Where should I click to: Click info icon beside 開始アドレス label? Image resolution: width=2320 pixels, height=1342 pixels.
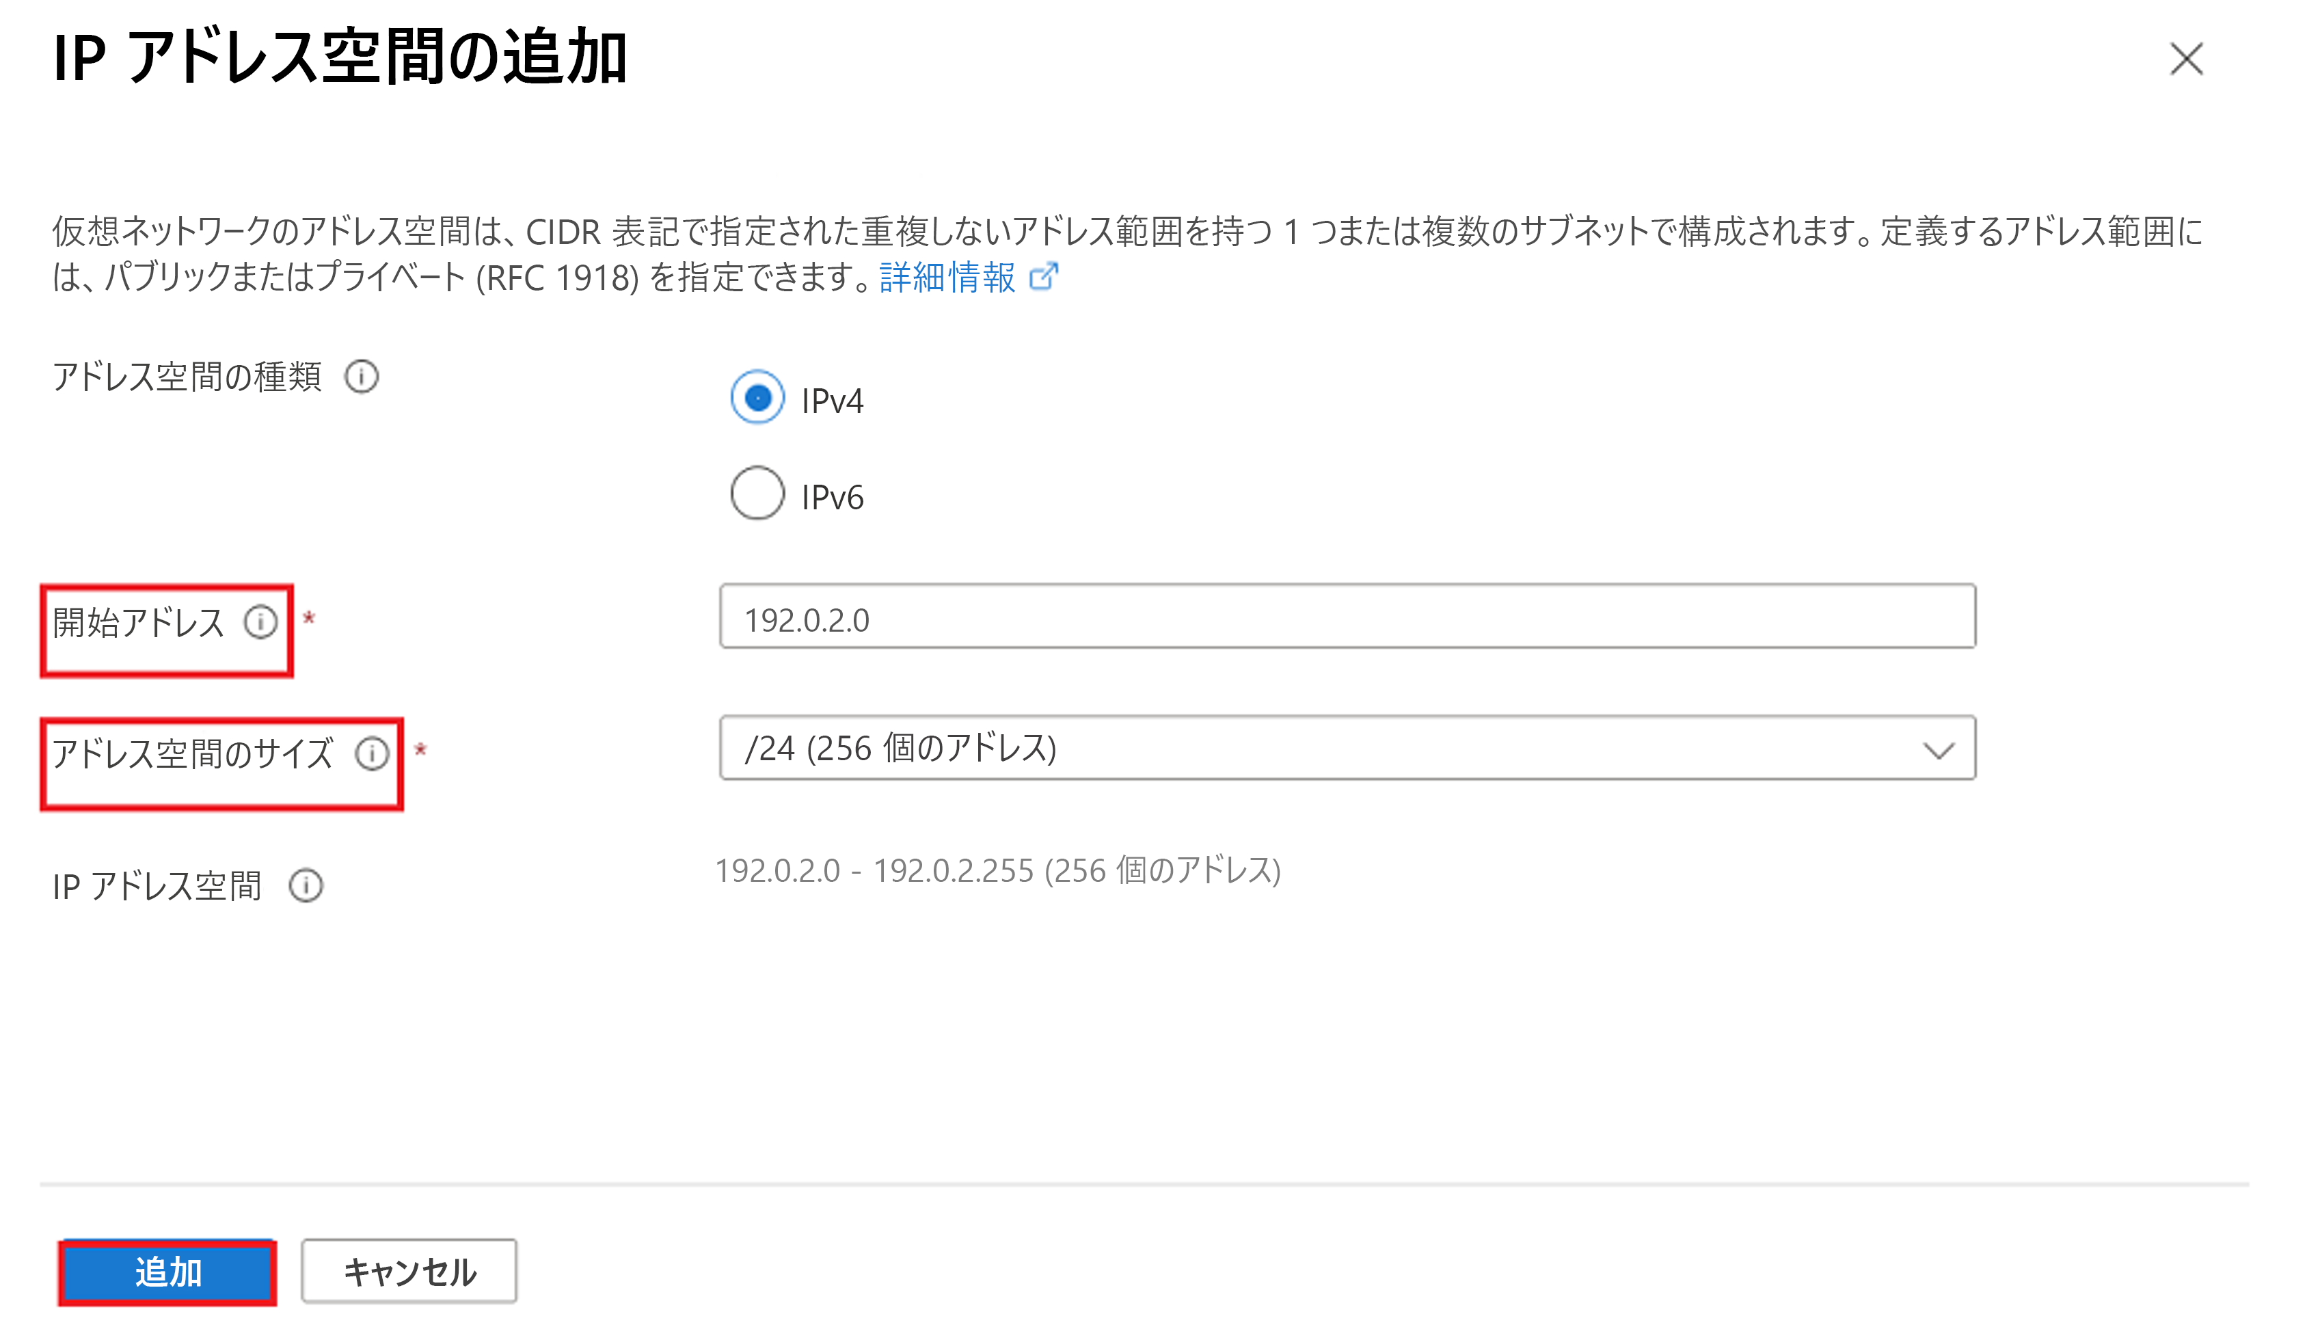[x=260, y=622]
